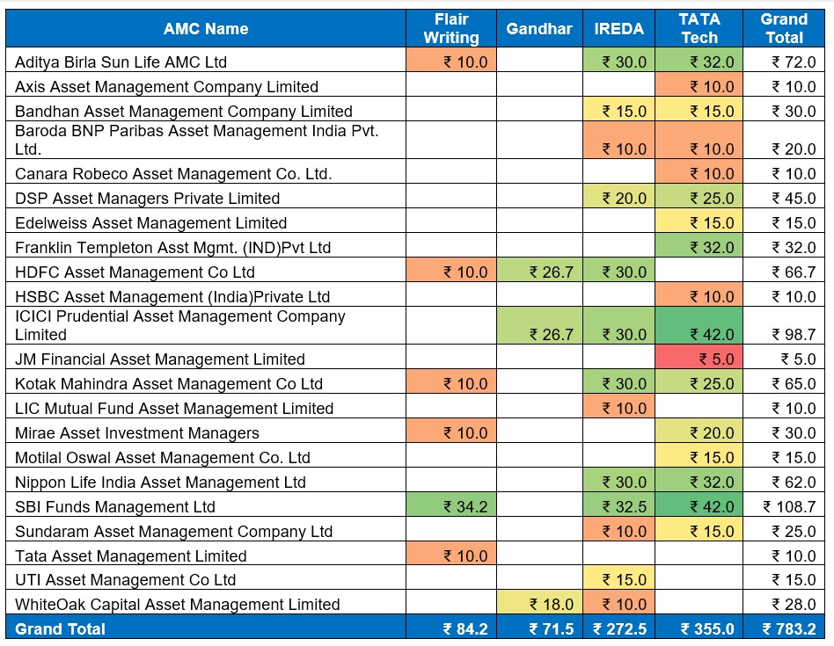Select Gandhar total ₹ 71.5
Screen dimensions: 834x646
539,627
